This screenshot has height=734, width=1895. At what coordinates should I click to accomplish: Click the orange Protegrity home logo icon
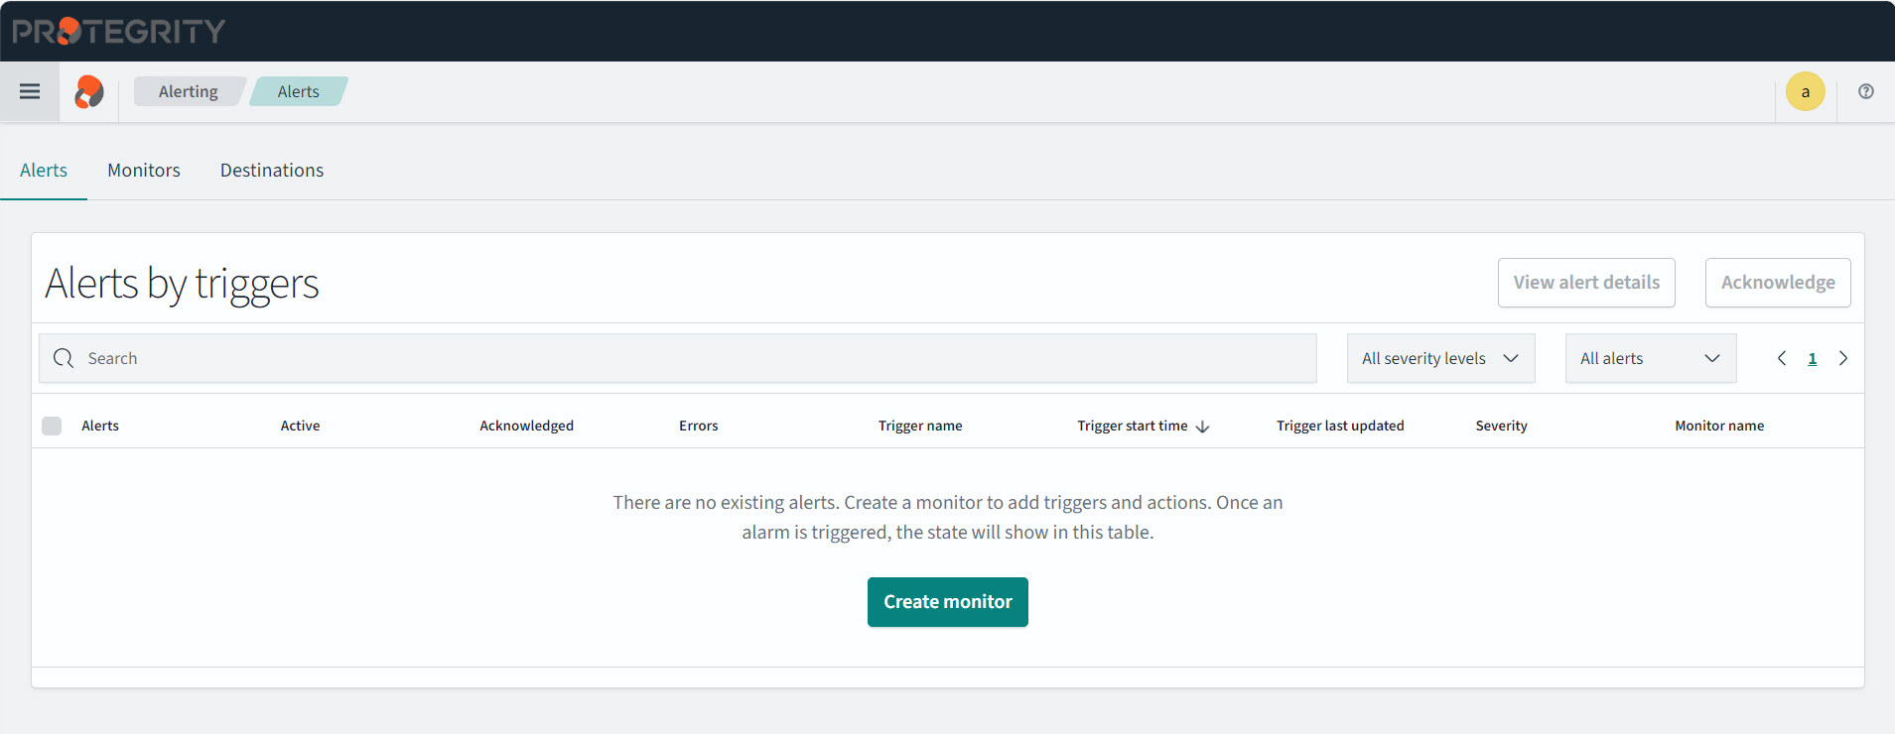tap(89, 91)
